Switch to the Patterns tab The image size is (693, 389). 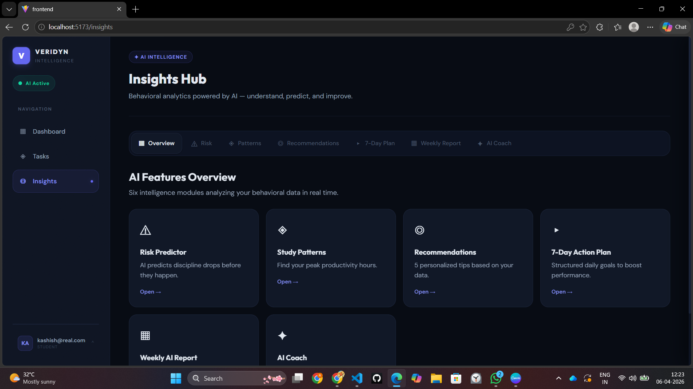point(245,143)
